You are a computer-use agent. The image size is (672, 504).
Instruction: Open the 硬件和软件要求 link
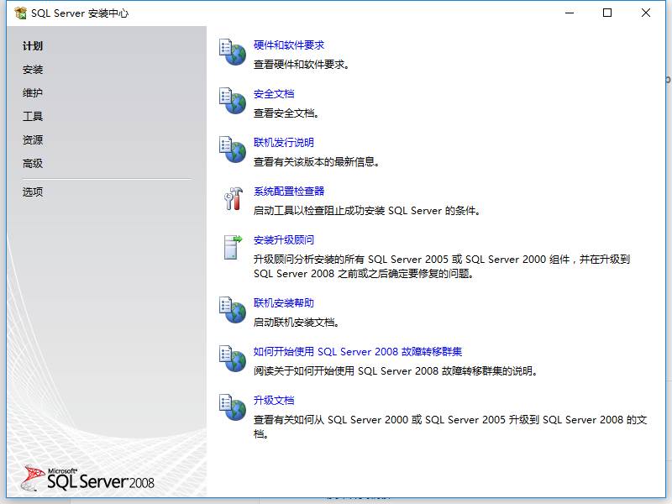coord(289,45)
